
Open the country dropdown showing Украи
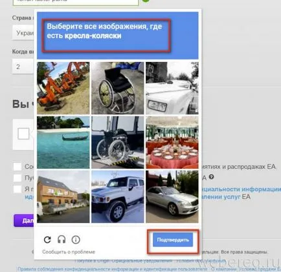tap(23, 33)
